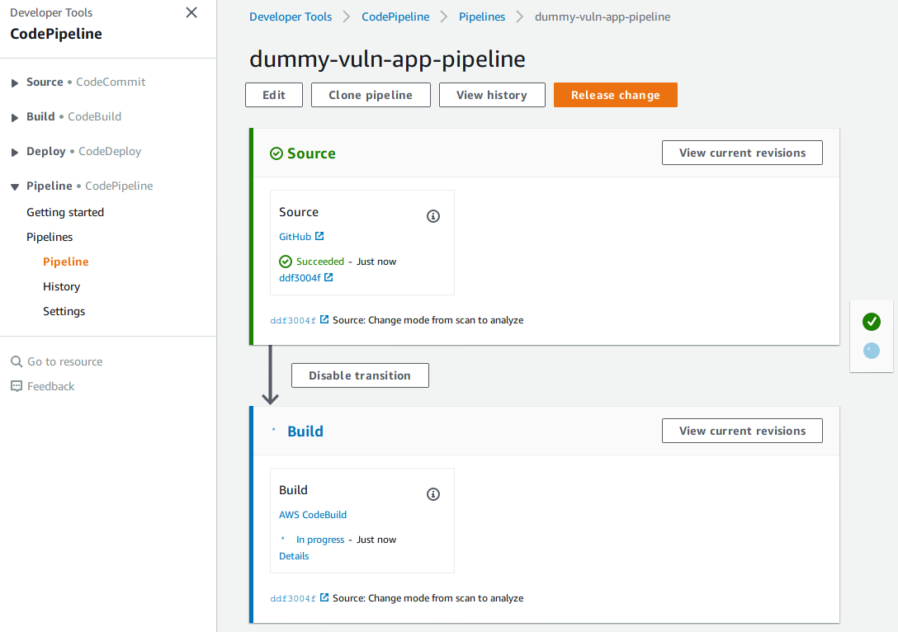Image resolution: width=898 pixels, height=632 pixels.
Task: Go to Developer Tools breadcrumb
Action: [291, 17]
